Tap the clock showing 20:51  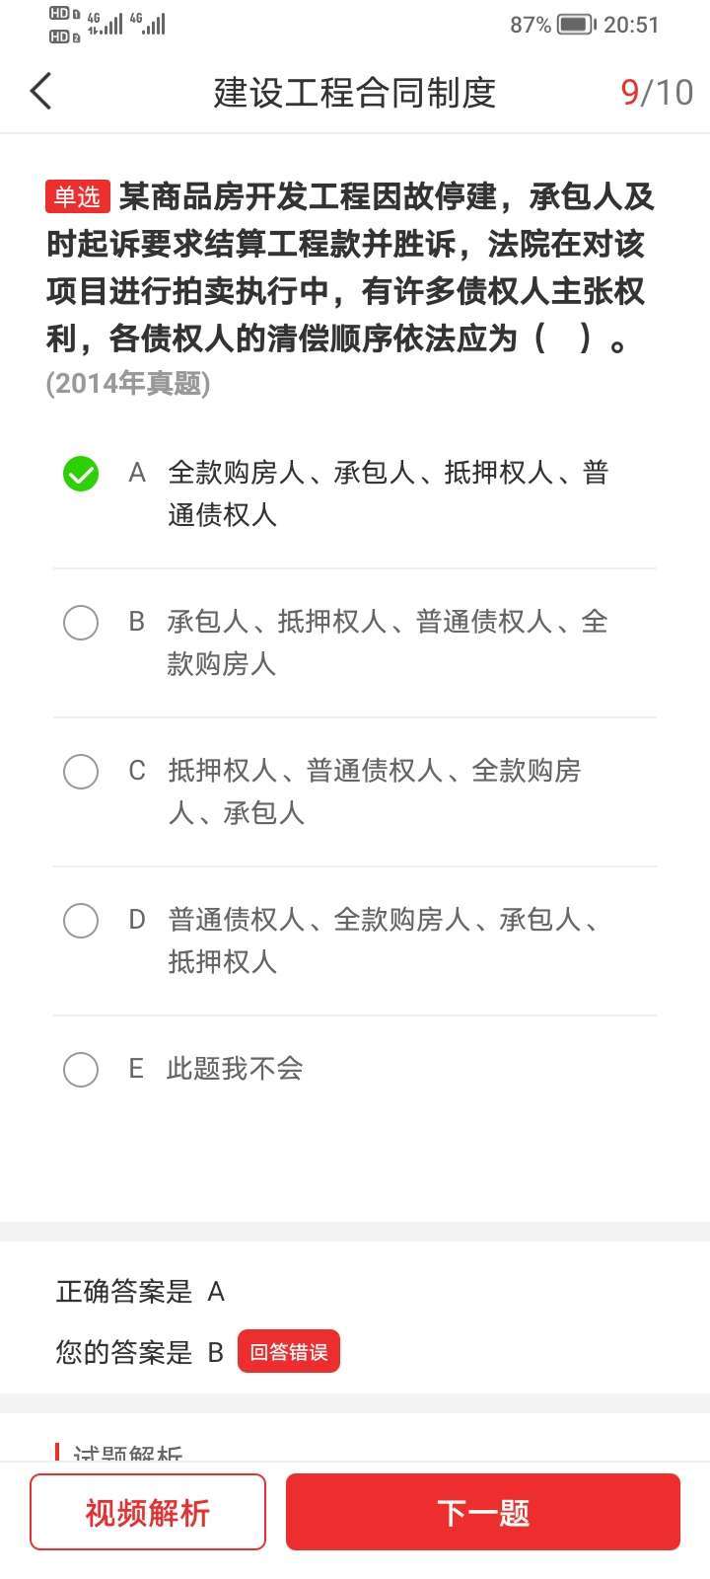click(x=631, y=25)
